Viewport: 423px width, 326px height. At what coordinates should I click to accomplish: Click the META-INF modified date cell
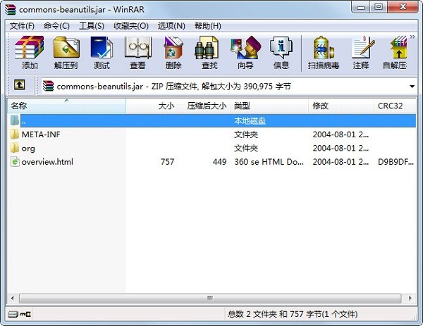tap(341, 134)
